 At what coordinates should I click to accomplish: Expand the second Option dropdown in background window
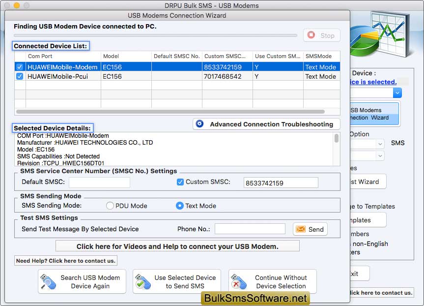coord(380,156)
